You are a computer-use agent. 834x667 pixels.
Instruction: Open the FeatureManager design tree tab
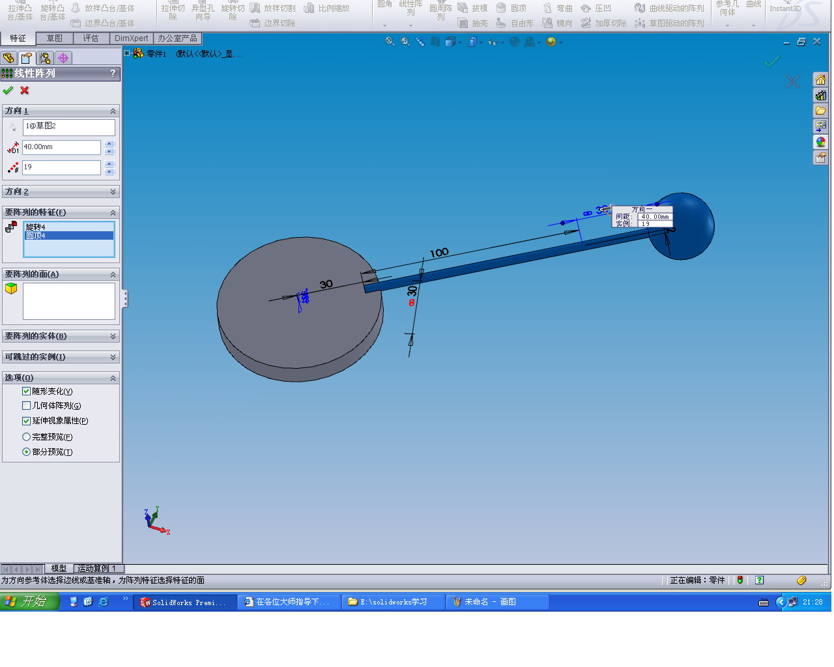tap(8, 58)
